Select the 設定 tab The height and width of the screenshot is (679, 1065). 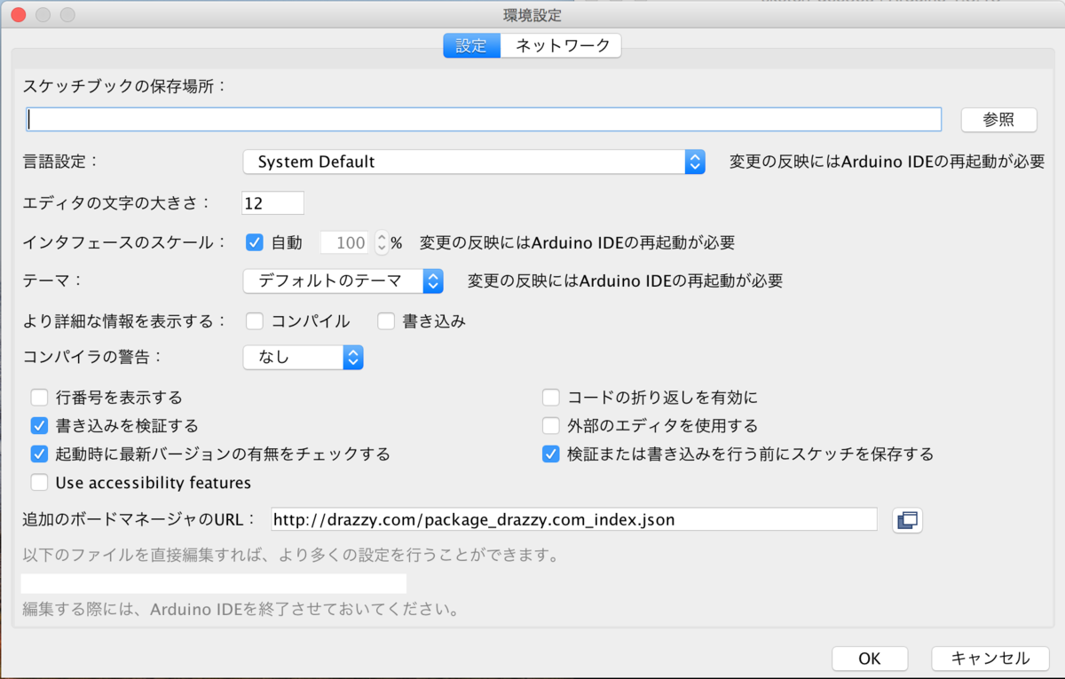point(471,45)
